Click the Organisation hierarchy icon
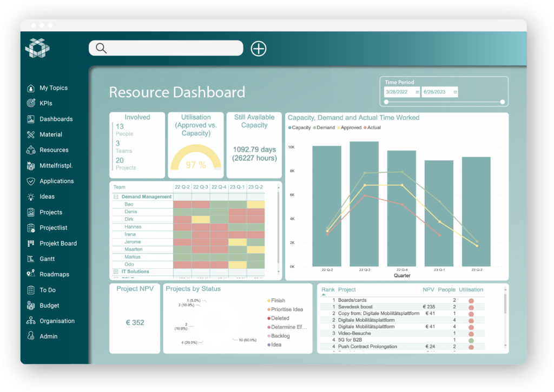 point(31,321)
